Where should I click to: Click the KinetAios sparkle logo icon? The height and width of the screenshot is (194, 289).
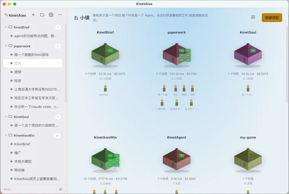tap(6, 15)
